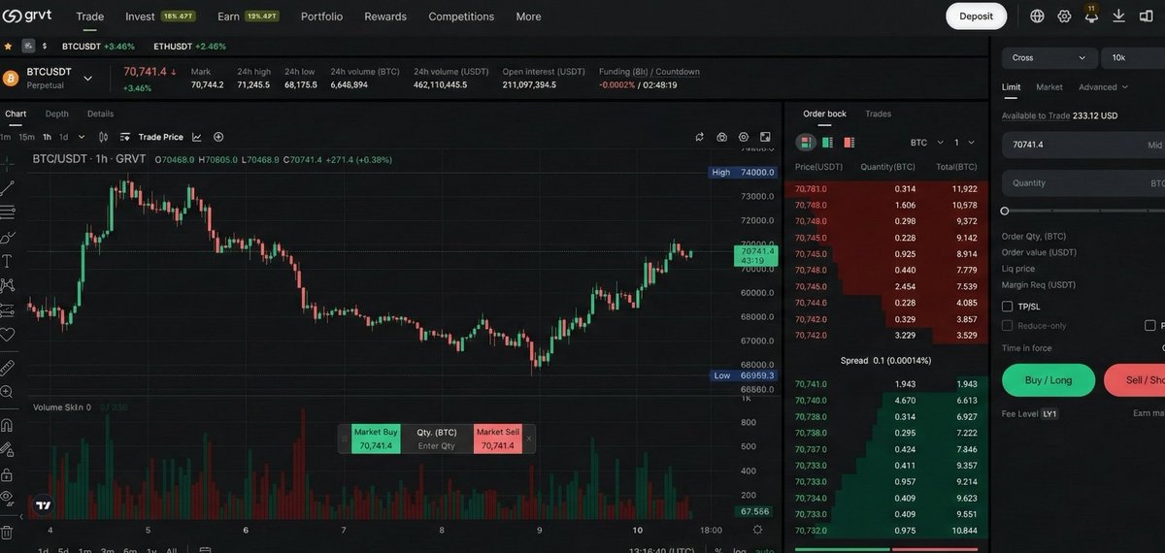Open the order book grouping dropdown showing 1

pos(964,143)
